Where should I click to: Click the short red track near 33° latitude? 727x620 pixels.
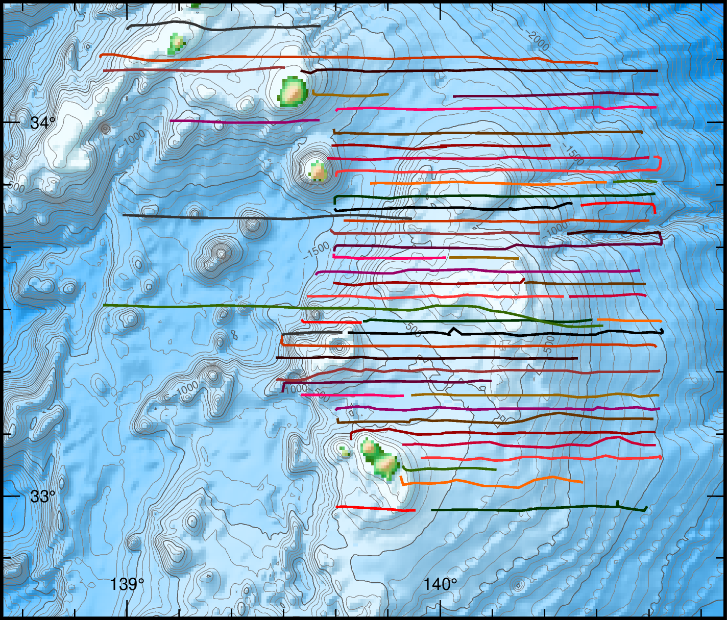375,508
